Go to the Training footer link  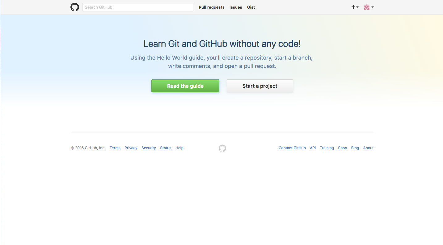pos(327,148)
